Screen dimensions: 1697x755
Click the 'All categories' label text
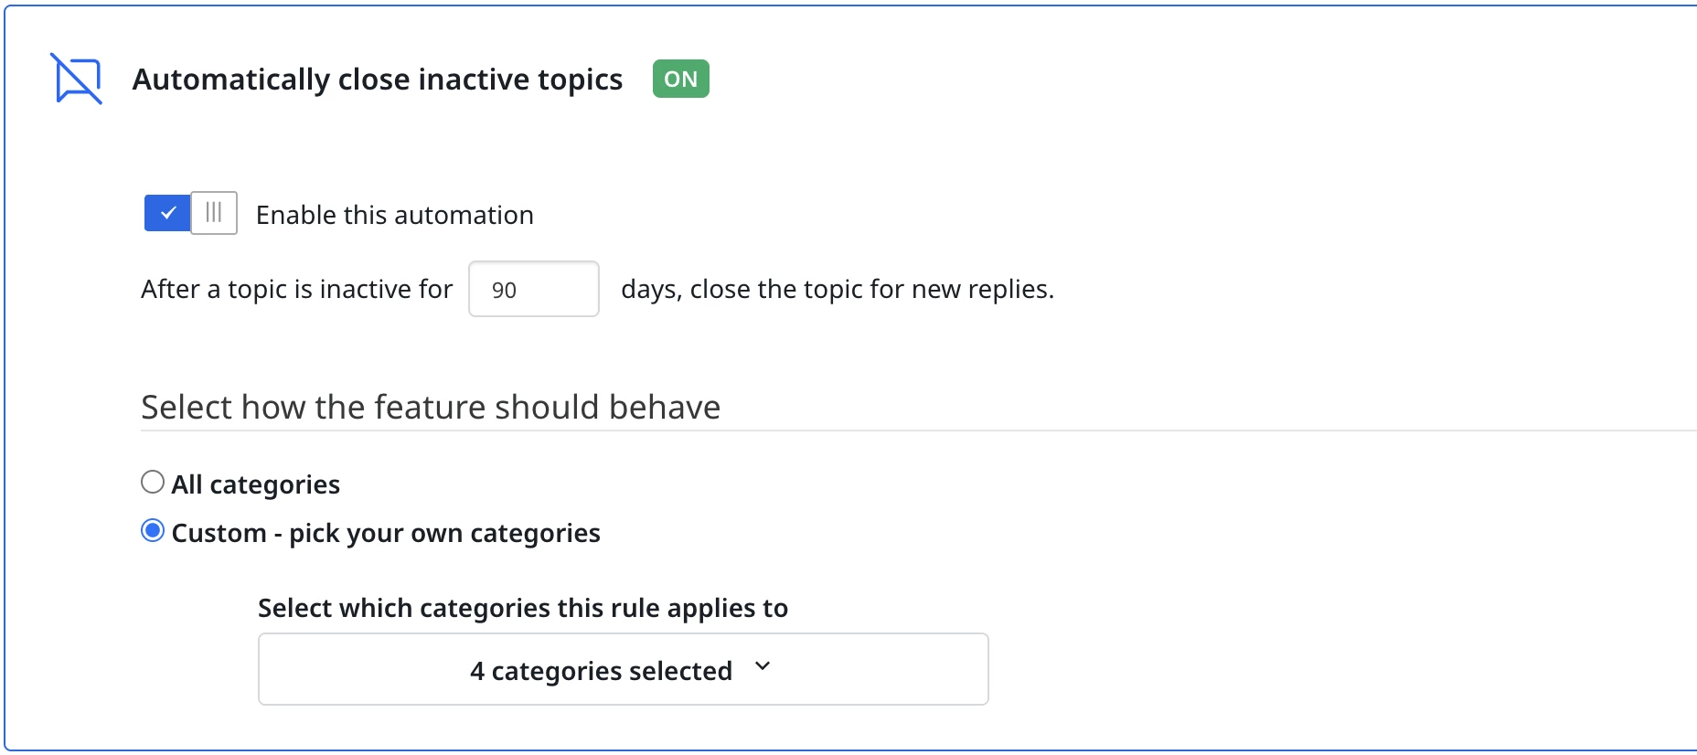[255, 484]
